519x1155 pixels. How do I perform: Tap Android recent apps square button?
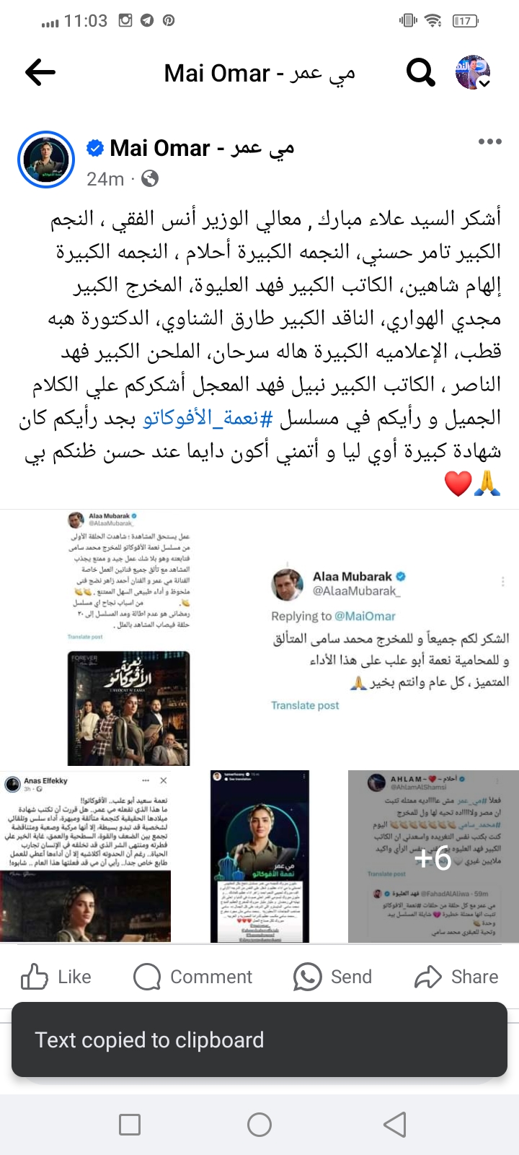[130, 1124]
